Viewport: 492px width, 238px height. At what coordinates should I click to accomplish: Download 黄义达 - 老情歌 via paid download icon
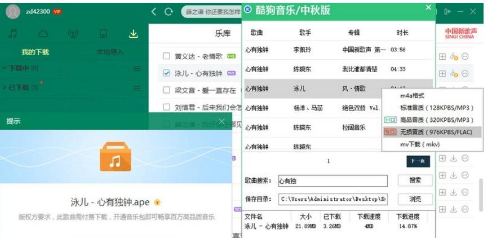pos(454,56)
